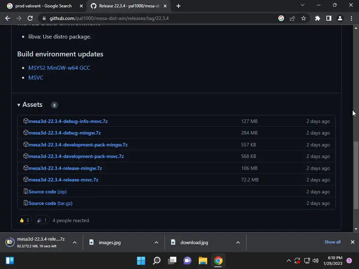
Task: Expand options for mesa3d download item
Action: pyautogui.click(x=75, y=242)
